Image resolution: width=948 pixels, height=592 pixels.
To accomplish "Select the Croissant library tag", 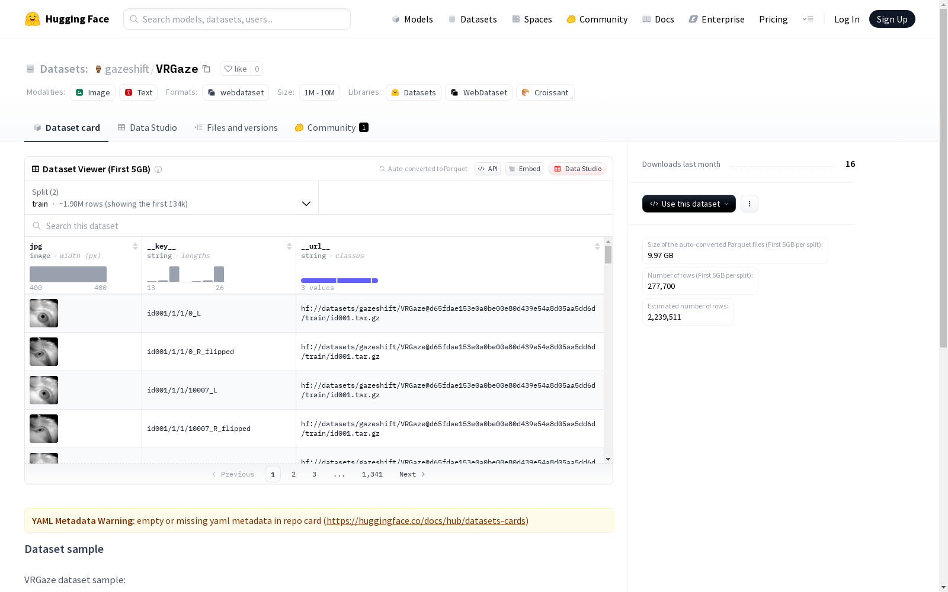I will pyautogui.click(x=545, y=92).
